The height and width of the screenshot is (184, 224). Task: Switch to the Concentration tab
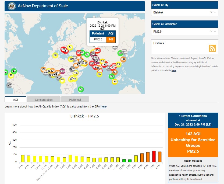44,100
